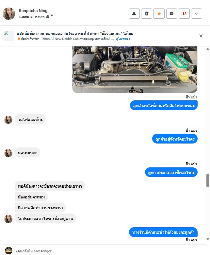Click the scrollbar up arrow

pos(208,49)
